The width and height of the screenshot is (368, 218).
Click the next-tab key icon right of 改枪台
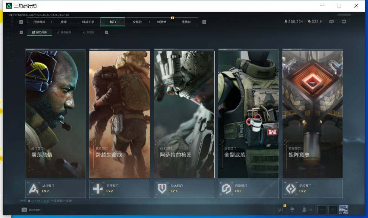tap(204, 22)
